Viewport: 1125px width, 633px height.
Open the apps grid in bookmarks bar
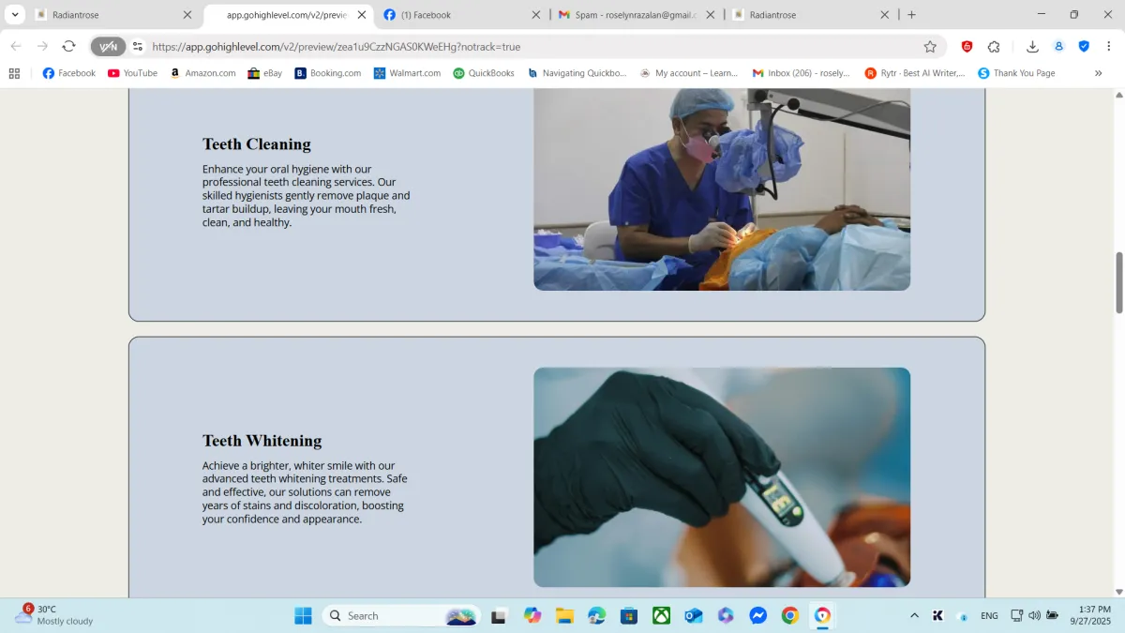coord(14,73)
